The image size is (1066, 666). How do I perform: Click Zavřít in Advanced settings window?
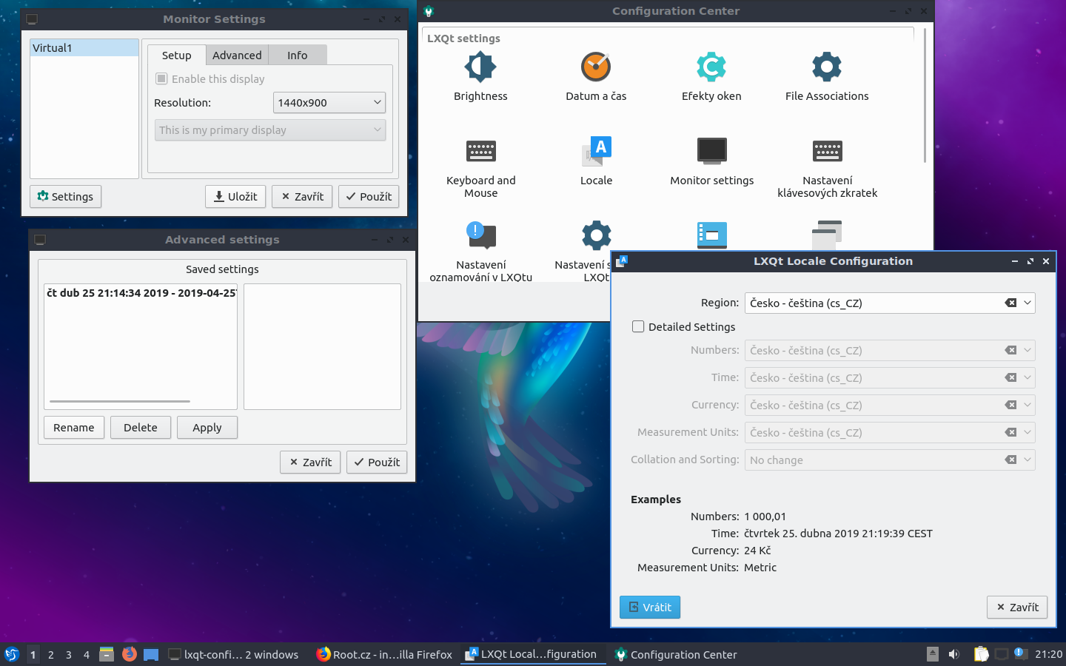pyautogui.click(x=310, y=462)
